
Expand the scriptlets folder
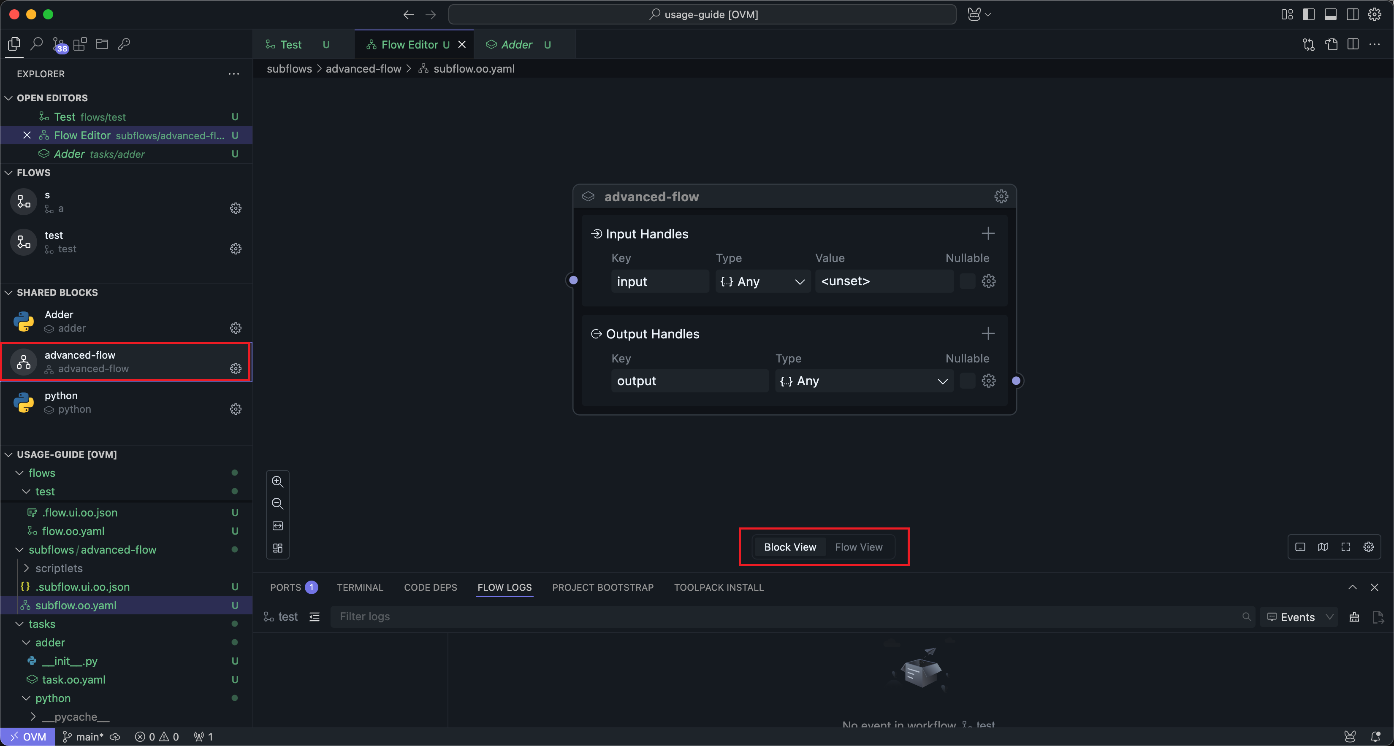coord(58,568)
